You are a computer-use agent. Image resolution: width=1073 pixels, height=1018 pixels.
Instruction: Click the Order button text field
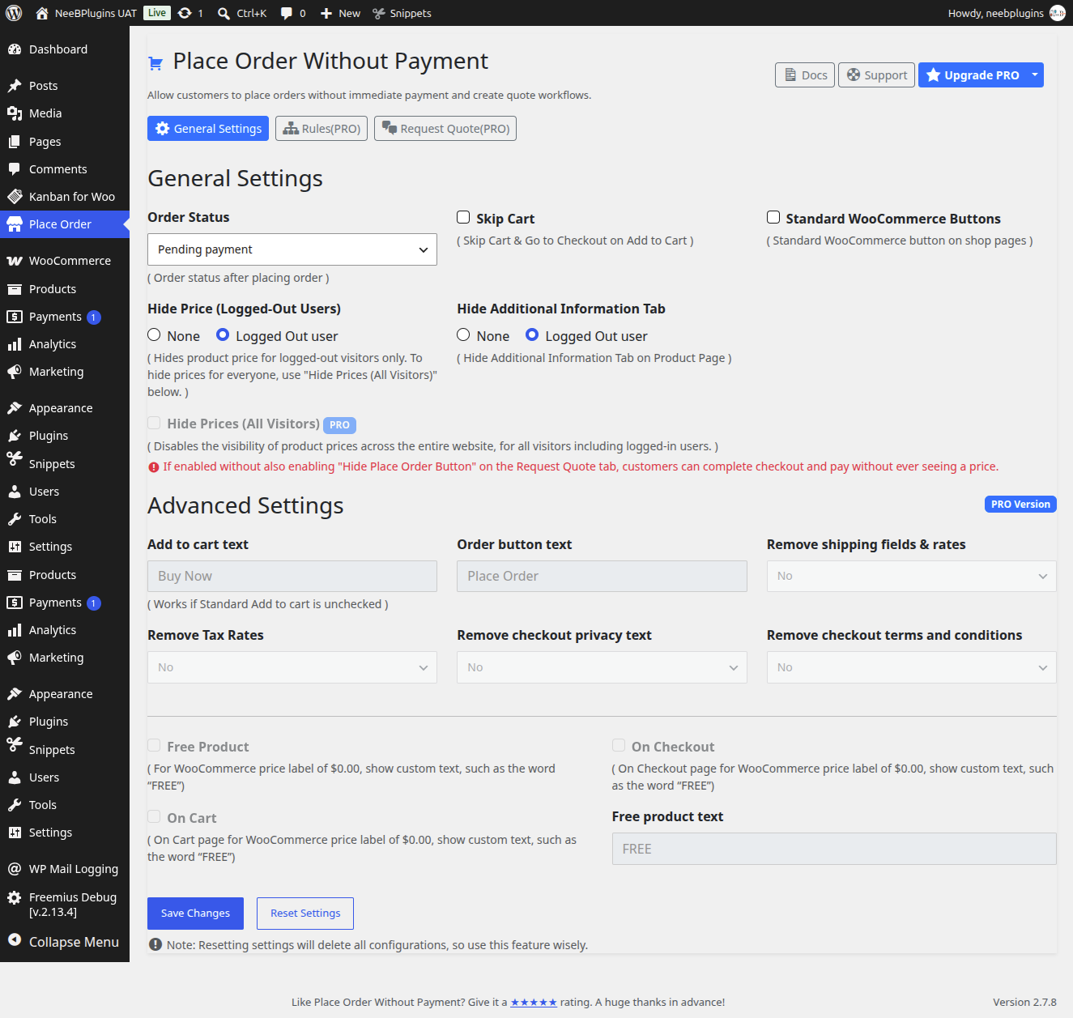tap(602, 576)
